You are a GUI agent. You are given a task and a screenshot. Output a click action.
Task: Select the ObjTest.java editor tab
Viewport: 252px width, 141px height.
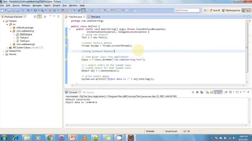coord(75,17)
